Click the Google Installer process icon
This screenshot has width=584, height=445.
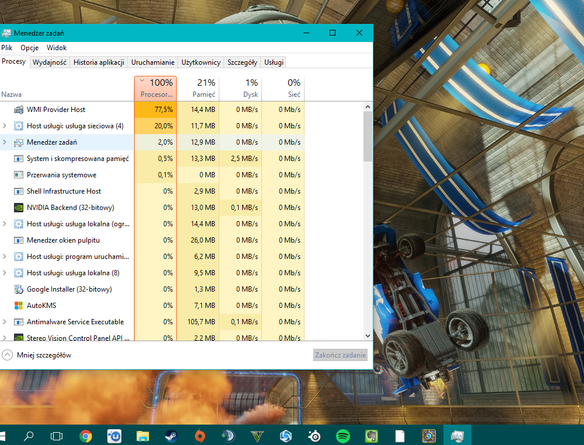point(18,289)
